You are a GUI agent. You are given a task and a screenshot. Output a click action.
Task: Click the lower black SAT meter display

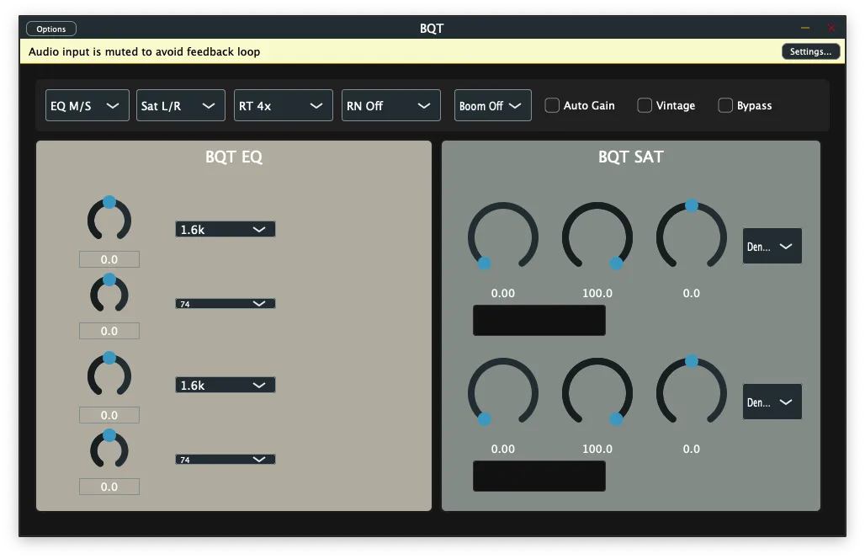point(539,476)
